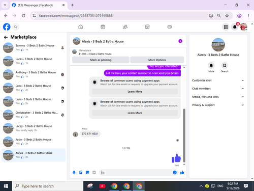Open the Christopher - 3 Beds 2 Baths chat
This screenshot has width=254, height=191.
[34, 115]
